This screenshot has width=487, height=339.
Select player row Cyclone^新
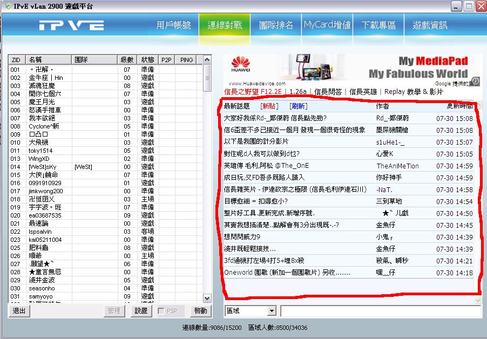pos(106,126)
